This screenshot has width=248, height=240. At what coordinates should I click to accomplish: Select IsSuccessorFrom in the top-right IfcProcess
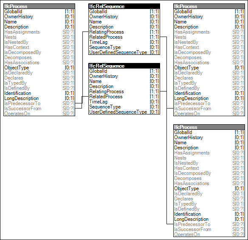[x=209, y=109]
